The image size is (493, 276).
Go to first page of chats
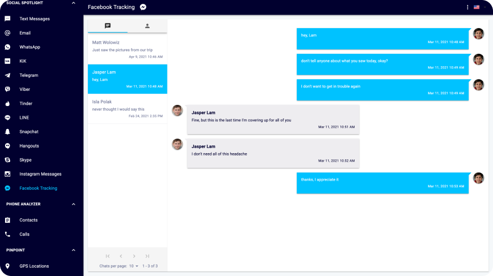[x=108, y=256]
